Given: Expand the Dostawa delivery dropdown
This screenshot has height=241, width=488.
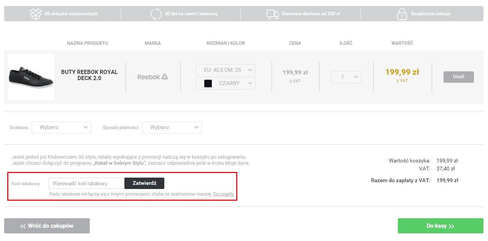Looking at the screenshot, I should [x=61, y=128].
